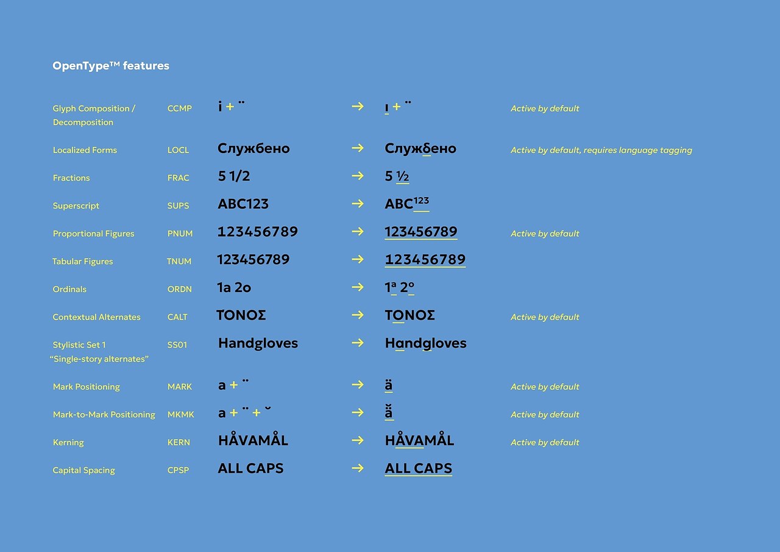Click the source word 'Службено' before the arrow
The image size is (780, 552).
[253, 149]
